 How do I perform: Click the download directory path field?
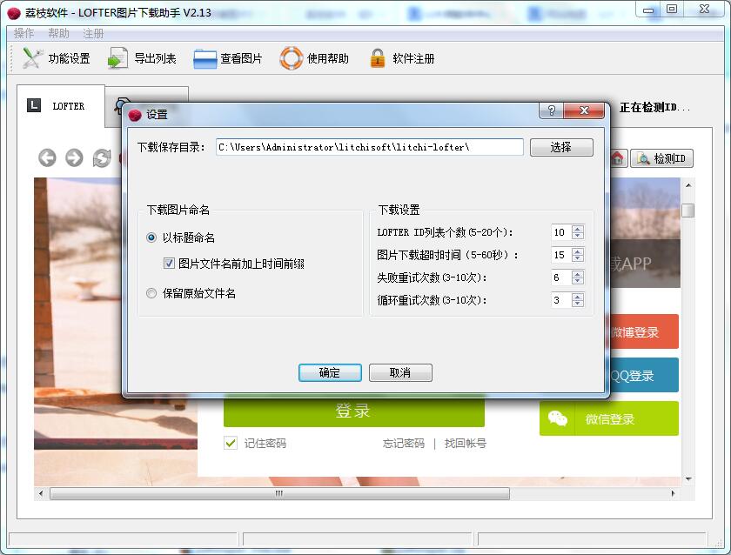click(369, 147)
